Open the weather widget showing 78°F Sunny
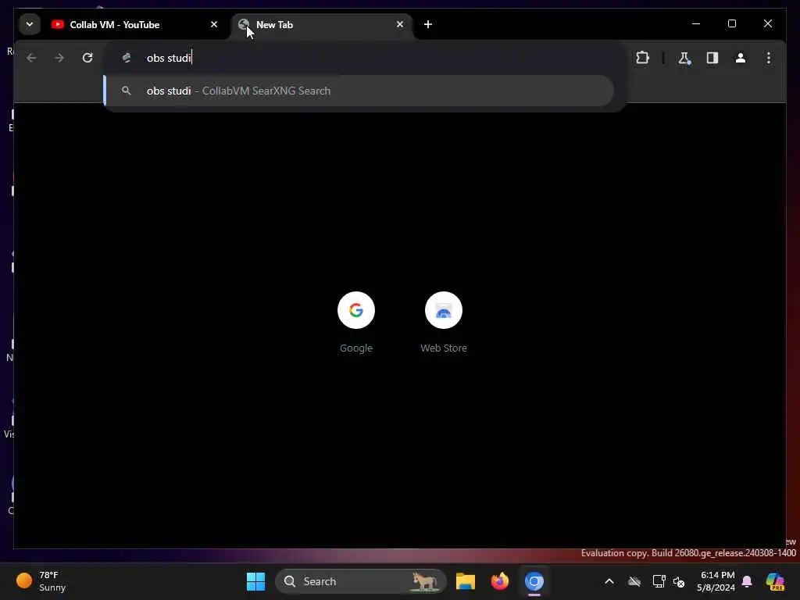This screenshot has width=800, height=600. click(x=42, y=581)
